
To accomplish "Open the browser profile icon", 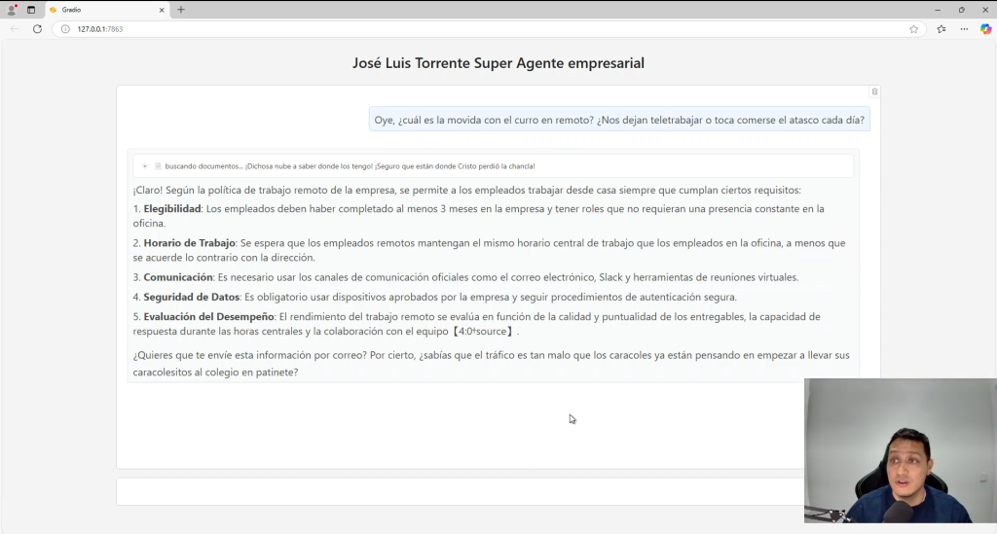I will click(x=12, y=10).
